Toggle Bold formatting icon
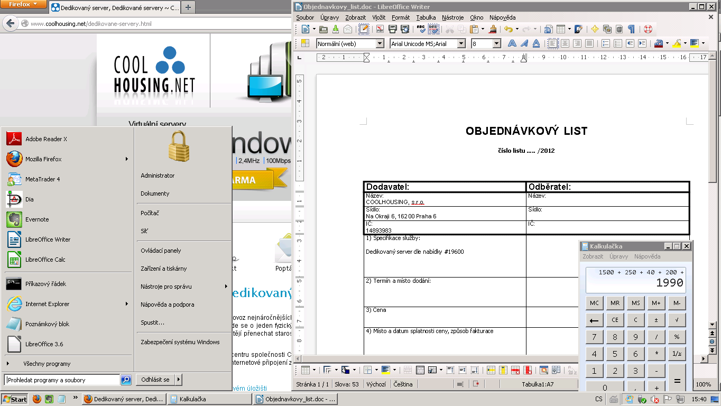 click(512, 43)
